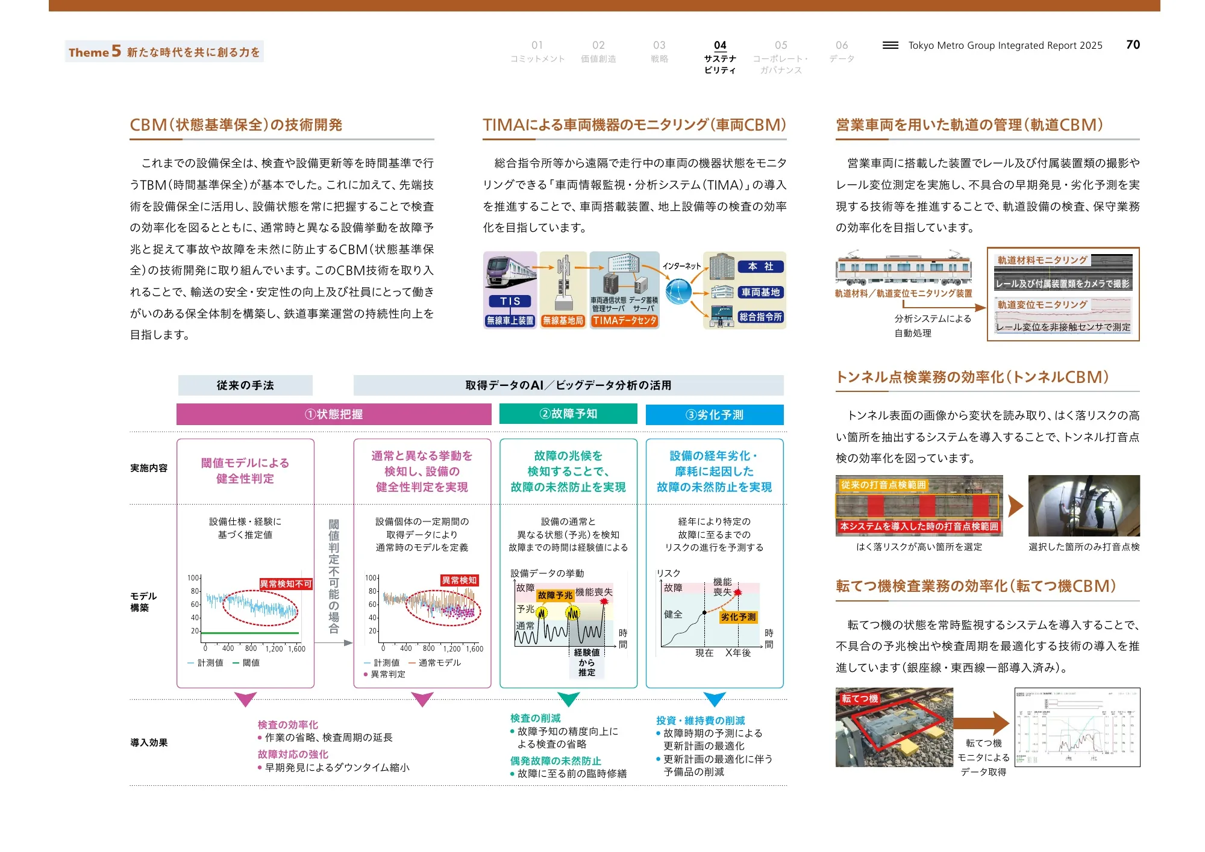Click the Tokyo Metro Group Integrated Report 2025 title

1006,45
